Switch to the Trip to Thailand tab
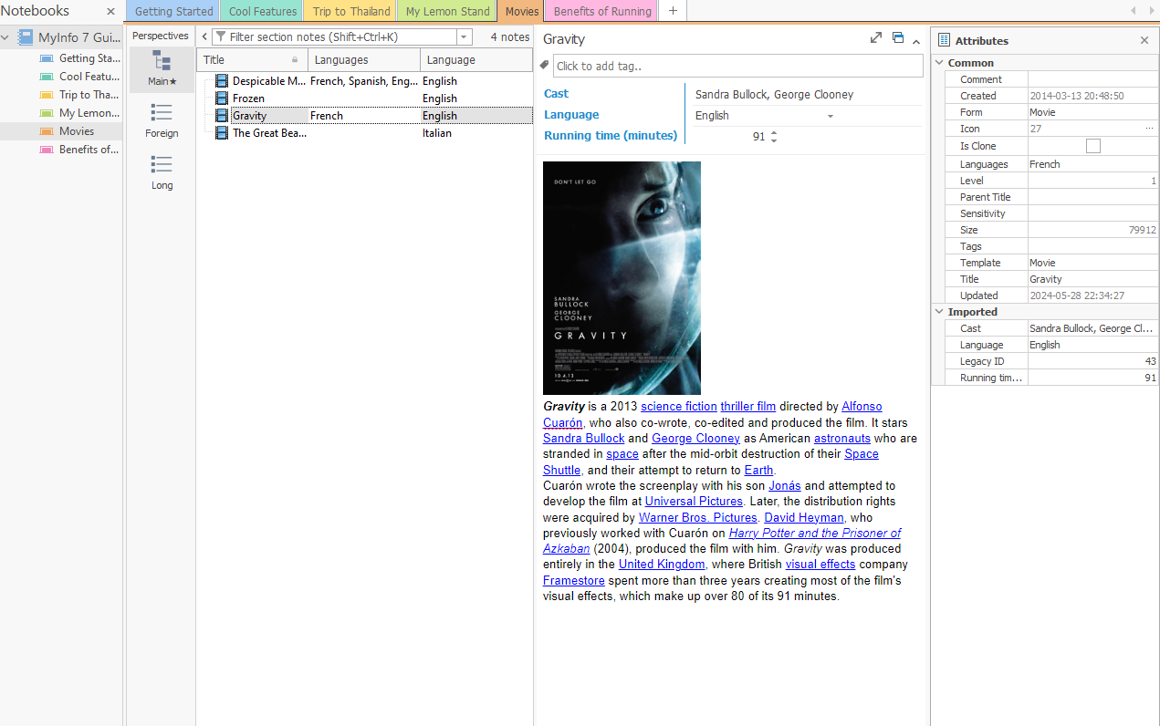 [x=350, y=12]
